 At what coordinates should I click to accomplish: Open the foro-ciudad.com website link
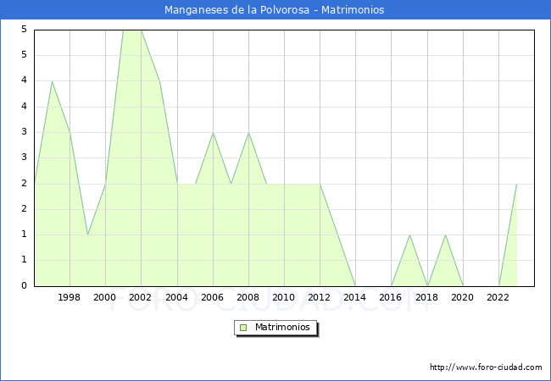pyautogui.click(x=486, y=367)
